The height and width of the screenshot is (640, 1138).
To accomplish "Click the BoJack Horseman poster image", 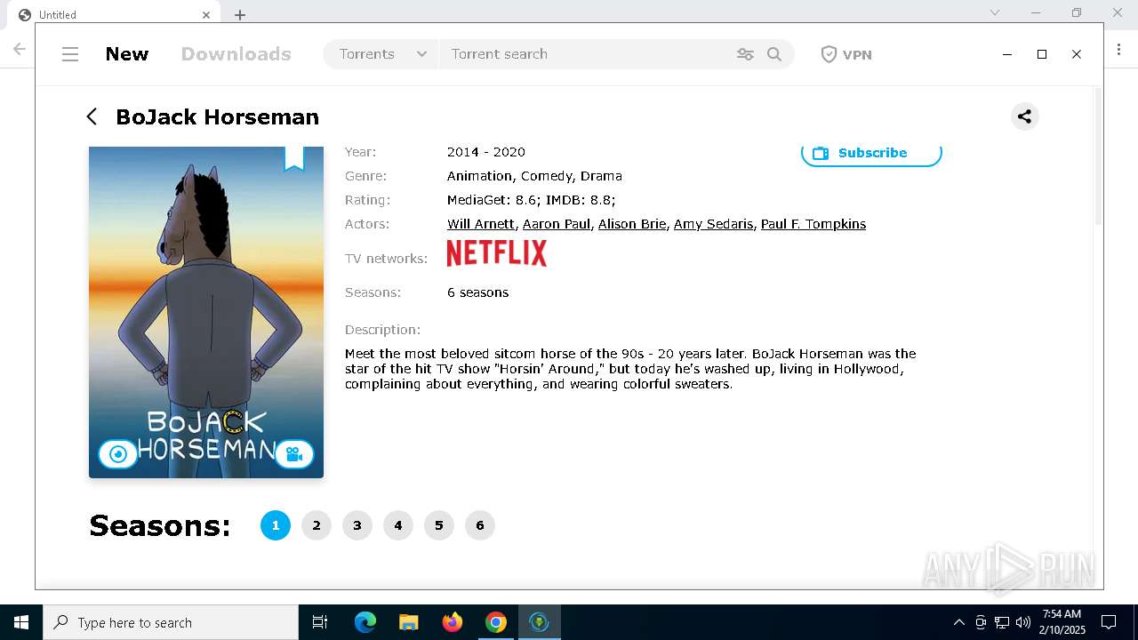I will click(206, 312).
